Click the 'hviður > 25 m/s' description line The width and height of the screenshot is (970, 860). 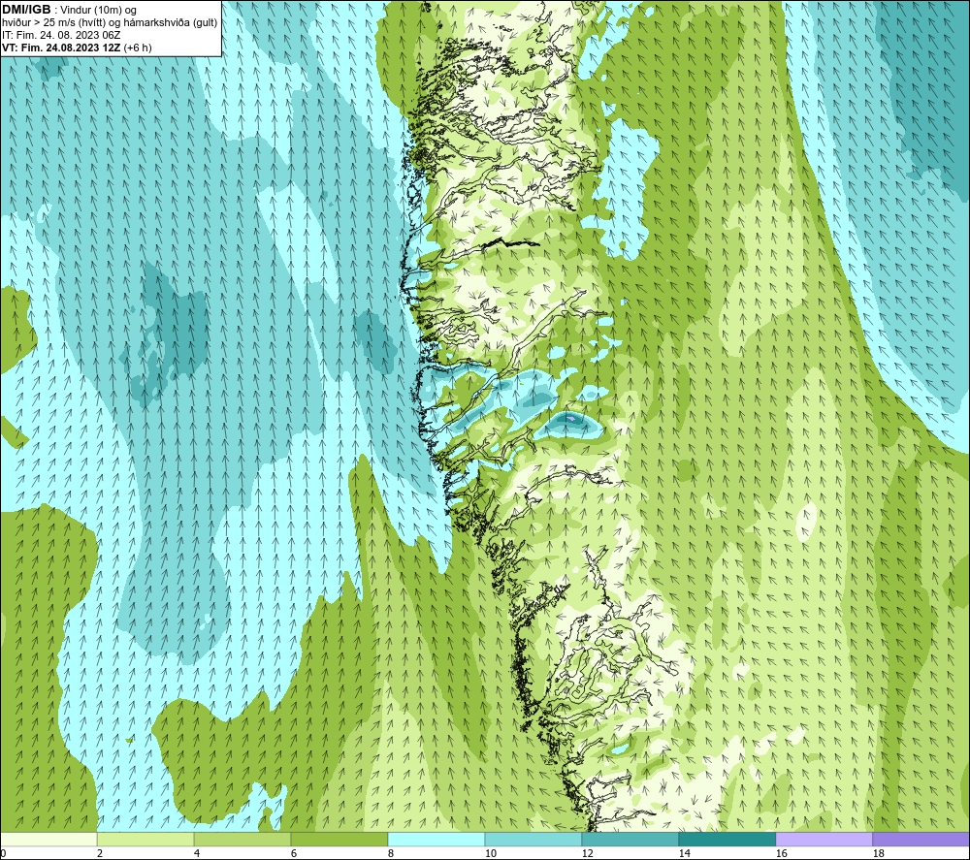pos(110,22)
